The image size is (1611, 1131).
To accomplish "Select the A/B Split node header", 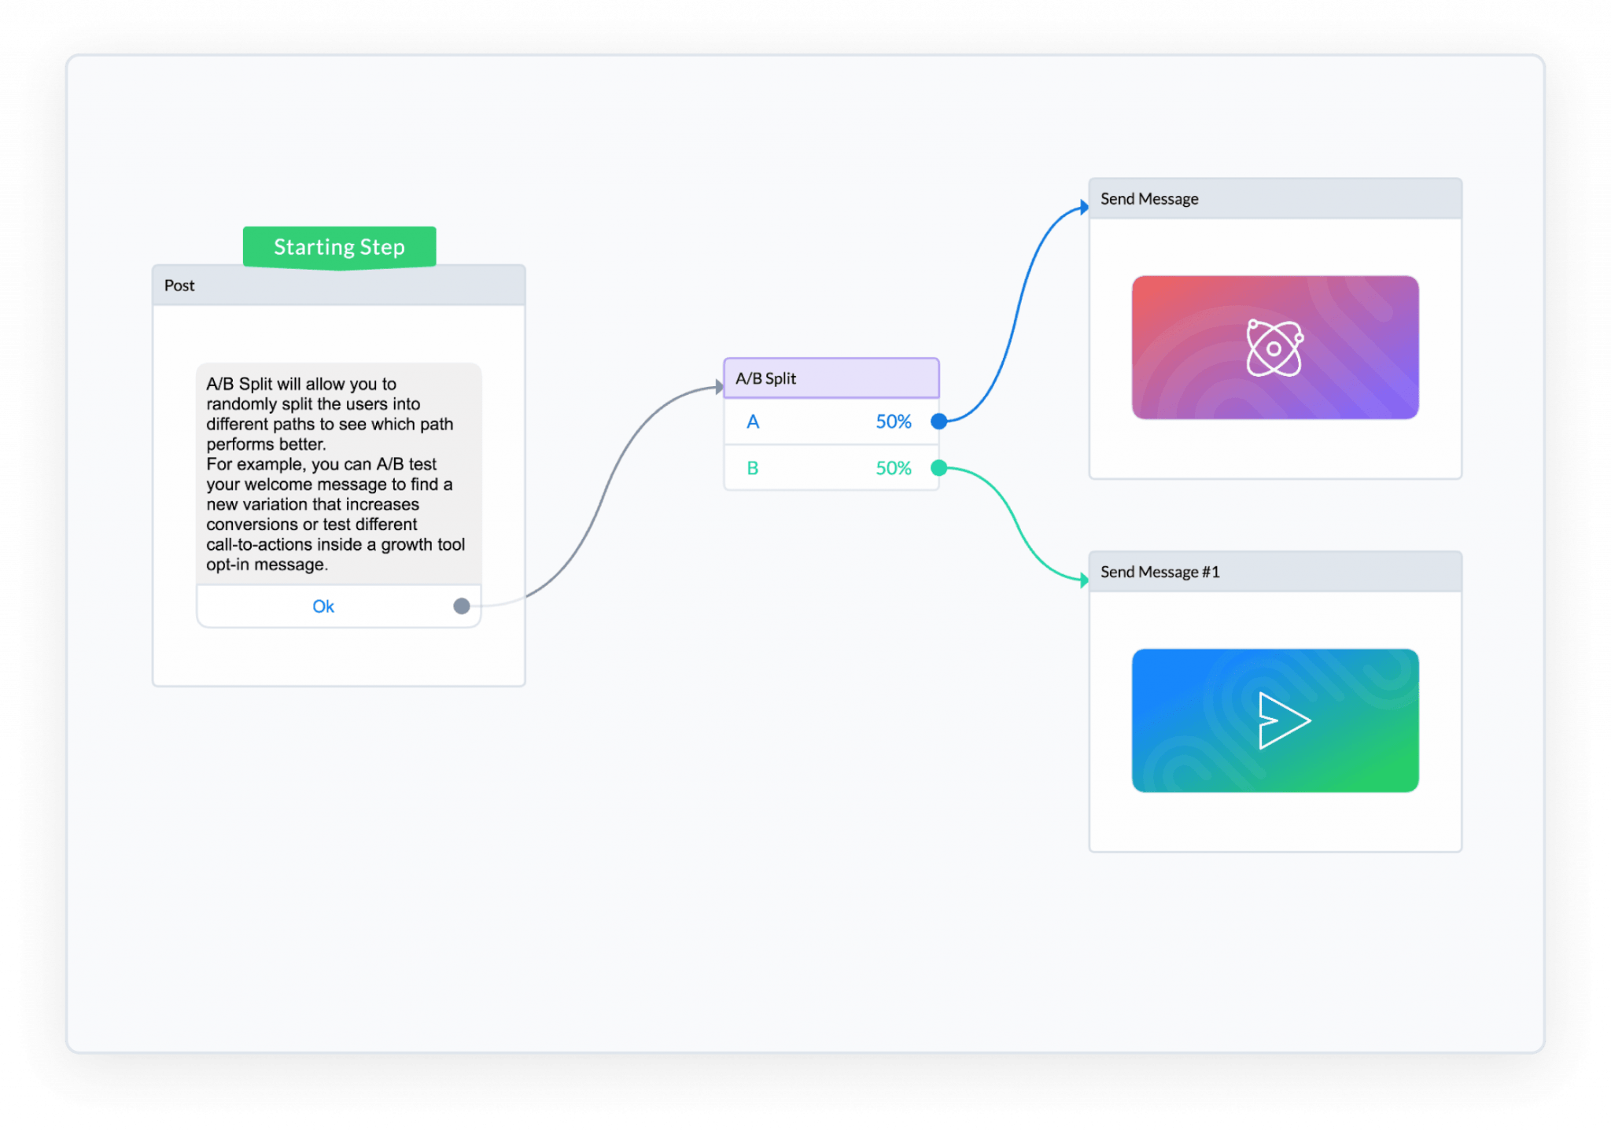I will coord(831,378).
